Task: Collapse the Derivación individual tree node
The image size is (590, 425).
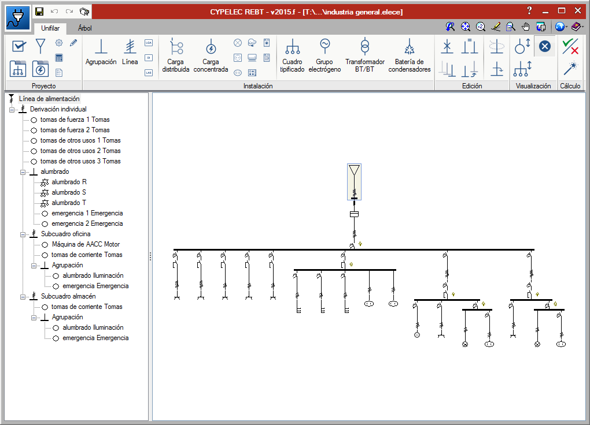Action: 12,109
